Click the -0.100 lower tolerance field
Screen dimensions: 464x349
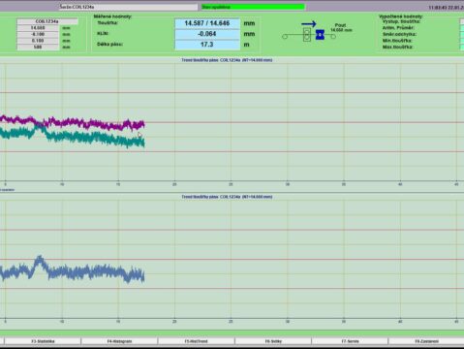point(38,34)
